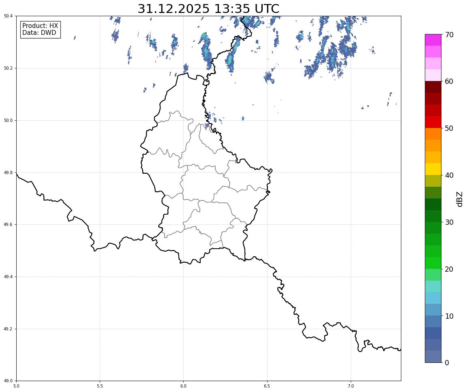Click the 7.0 longitude axis label
The width and height of the screenshot is (467, 392).
coord(351,386)
